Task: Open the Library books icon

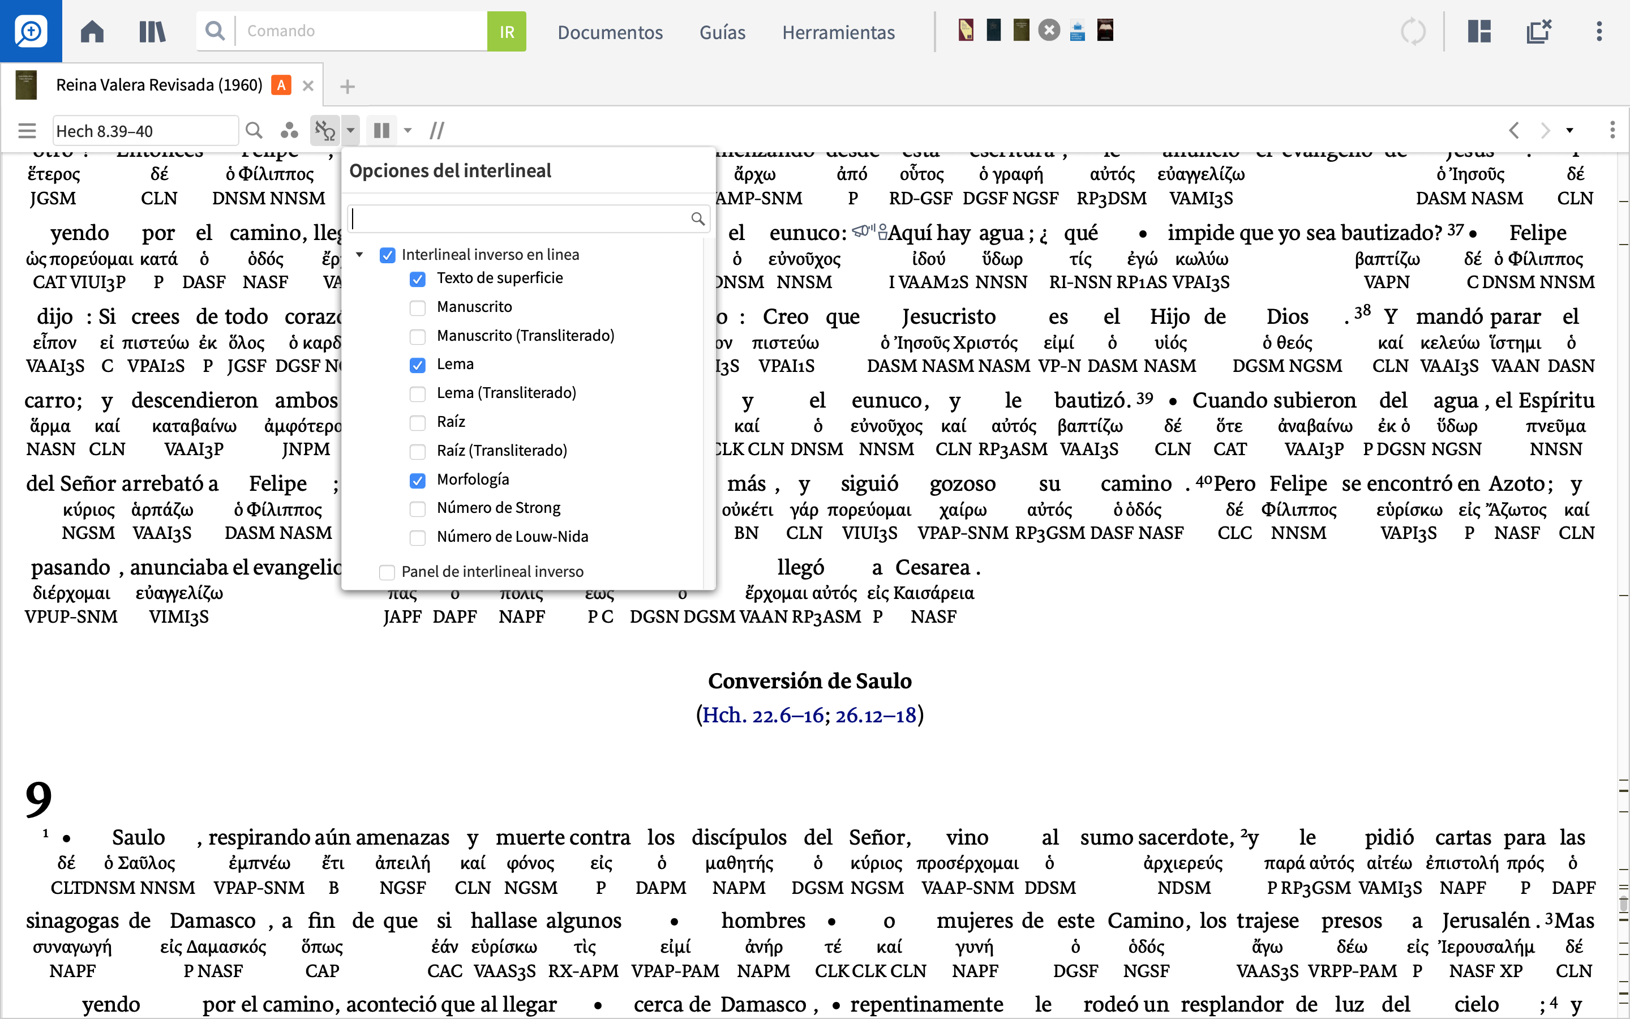Action: [x=152, y=31]
